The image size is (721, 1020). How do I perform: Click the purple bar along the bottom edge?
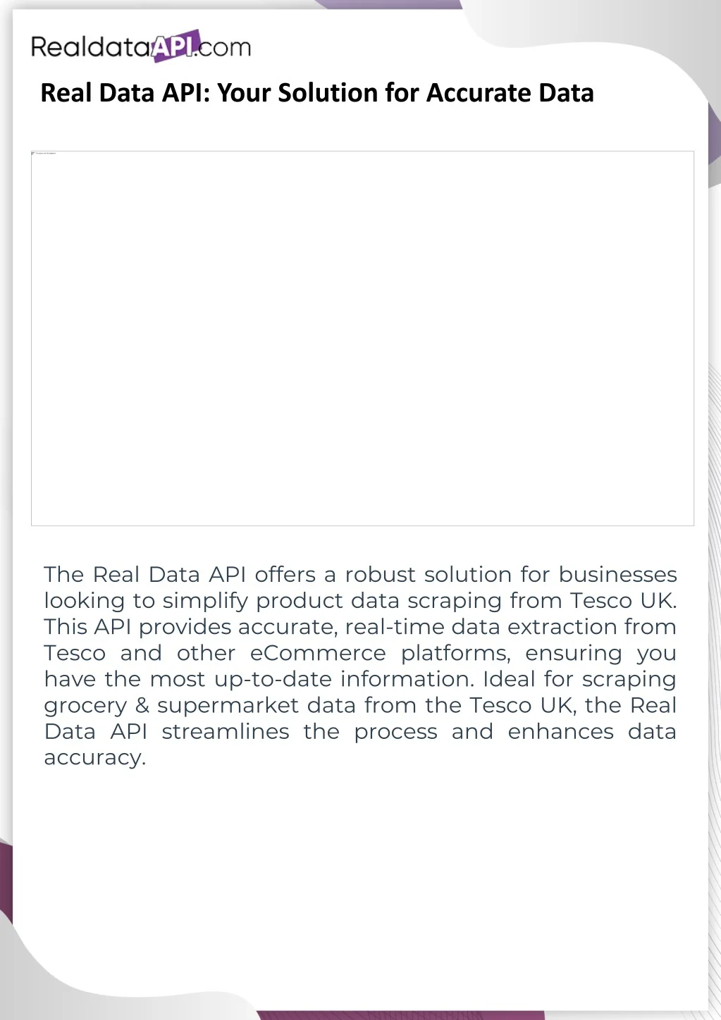click(400, 1016)
